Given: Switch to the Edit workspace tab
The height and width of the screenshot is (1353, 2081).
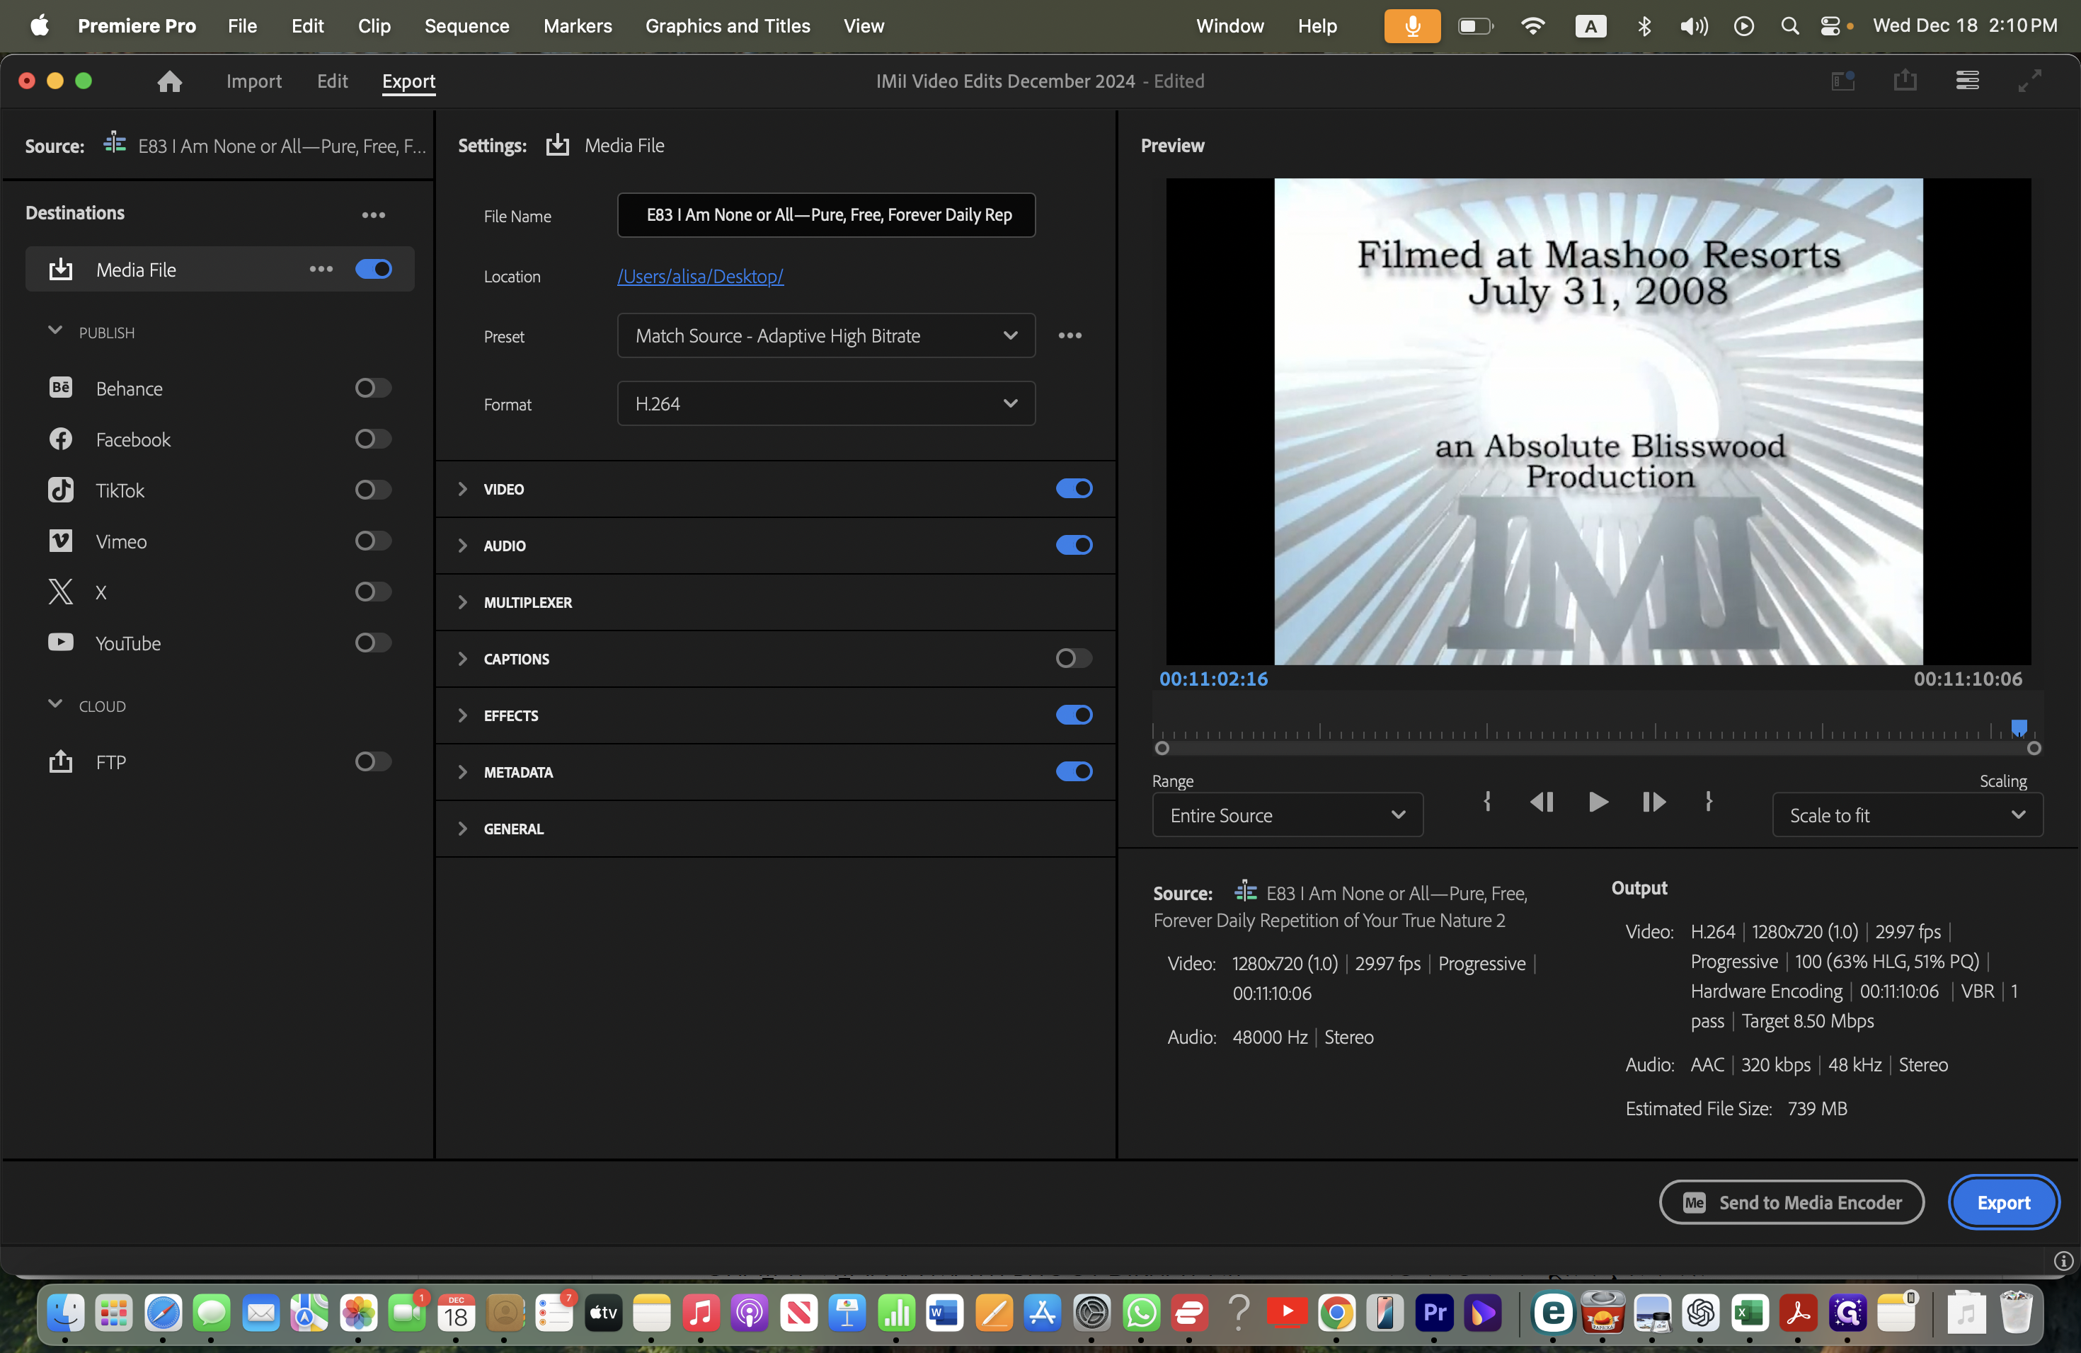Looking at the screenshot, I should [332, 81].
